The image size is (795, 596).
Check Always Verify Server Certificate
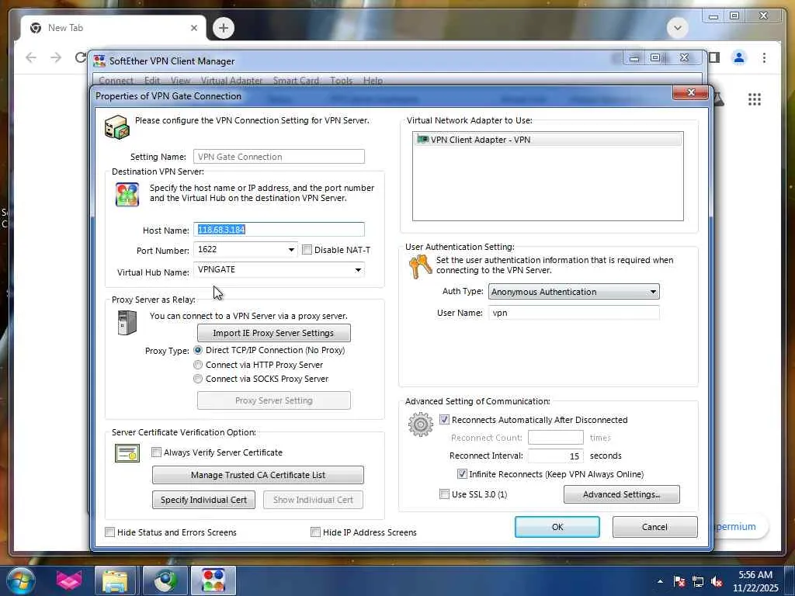[x=156, y=452]
